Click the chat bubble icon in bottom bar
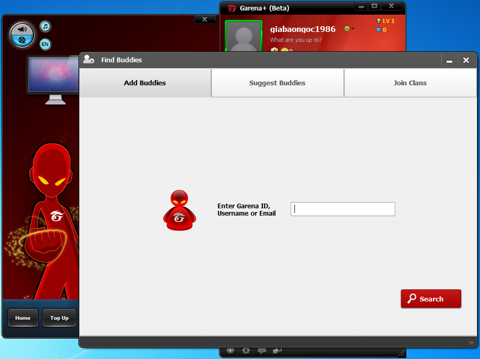This screenshot has height=359, width=480. click(x=261, y=351)
